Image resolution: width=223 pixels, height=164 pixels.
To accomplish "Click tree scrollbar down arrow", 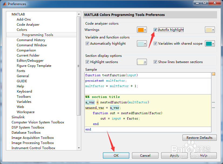I will pos(79,148).
